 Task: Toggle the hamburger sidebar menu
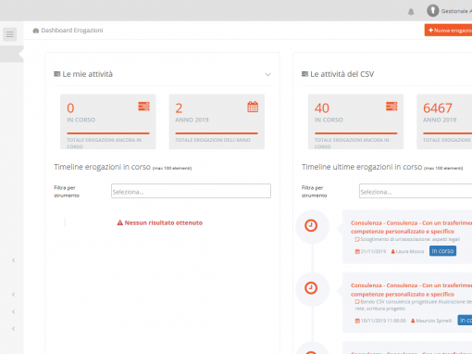(x=10, y=34)
